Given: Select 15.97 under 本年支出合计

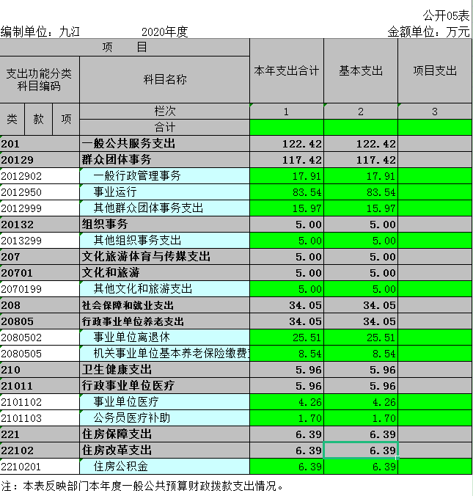Looking at the screenshot, I should click(287, 208).
